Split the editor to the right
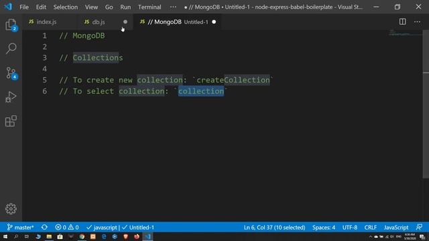Image resolution: width=429 pixels, height=241 pixels. pyautogui.click(x=402, y=21)
